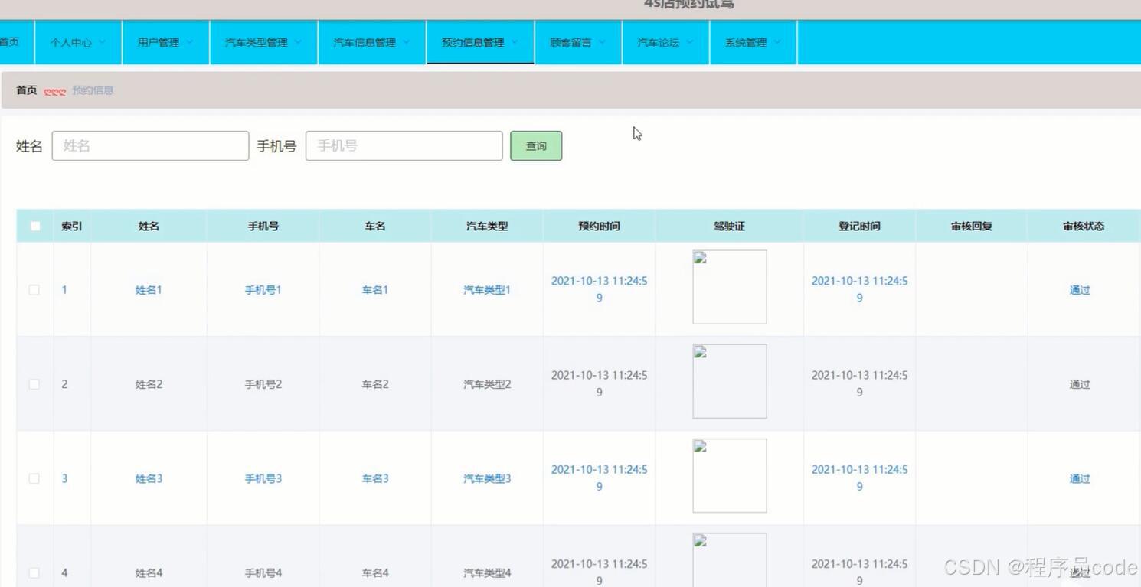Toggle the select-all checkbox in table header
1141x587 pixels.
click(x=34, y=226)
